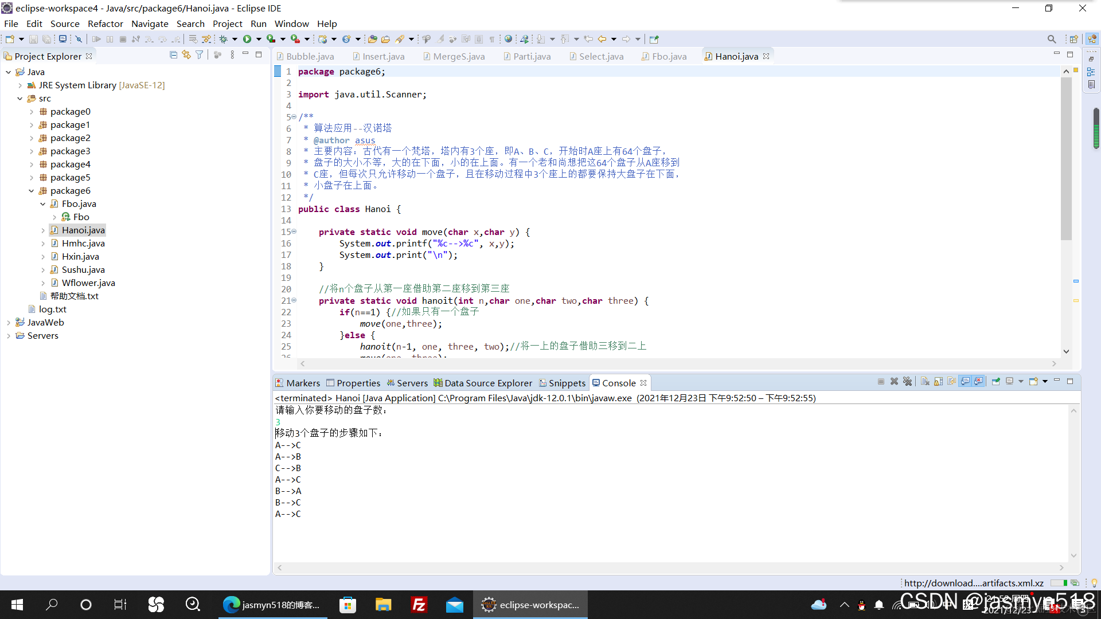Image resolution: width=1101 pixels, height=619 pixels.
Task: Open Project Explorer view menu dots
Action: [232, 55]
